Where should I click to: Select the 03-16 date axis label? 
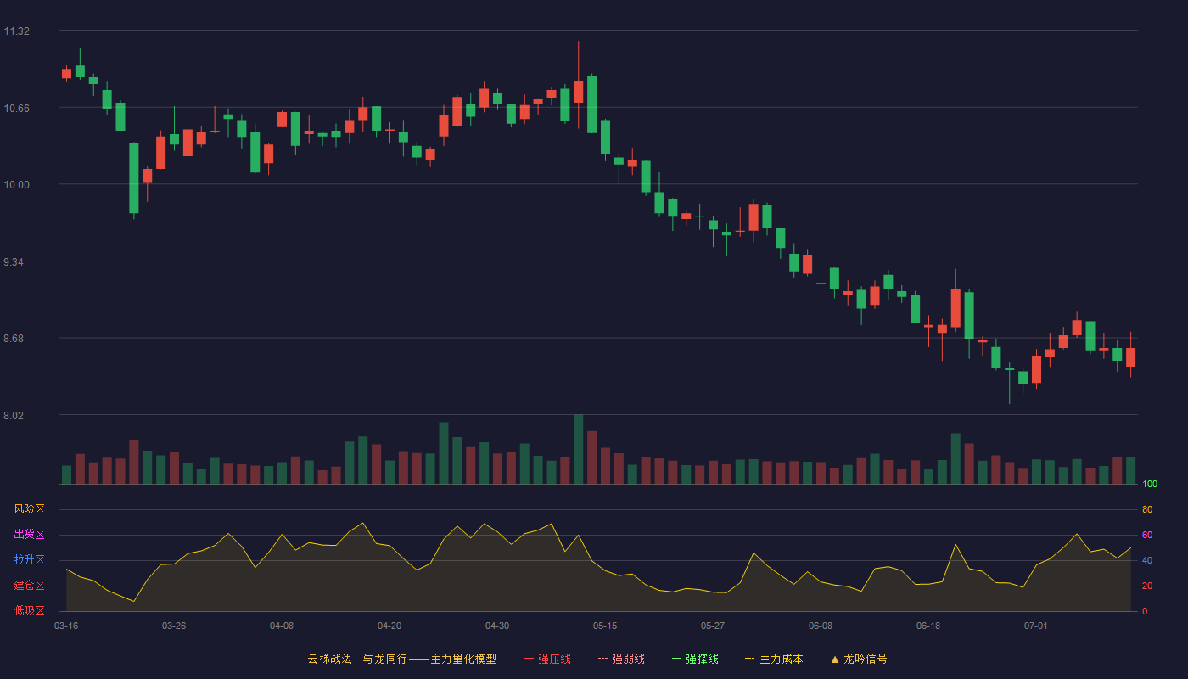[x=66, y=626]
